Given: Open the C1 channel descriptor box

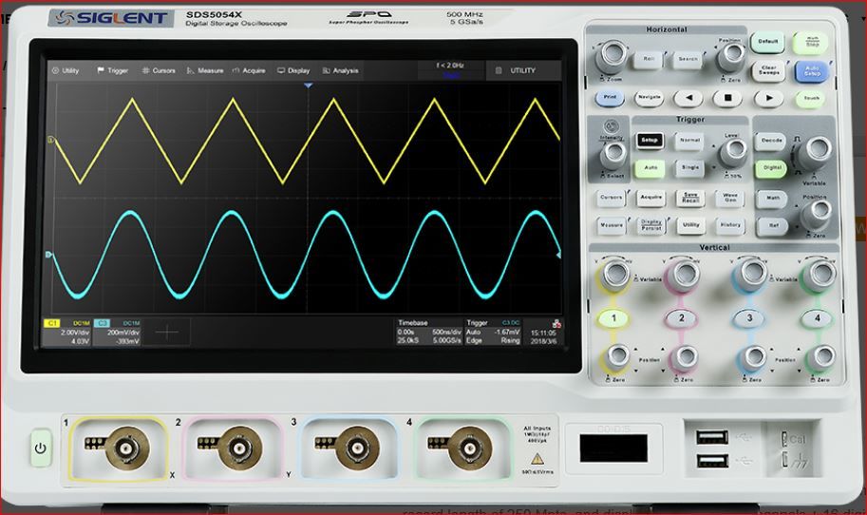Looking at the screenshot, I should pyautogui.click(x=66, y=332).
